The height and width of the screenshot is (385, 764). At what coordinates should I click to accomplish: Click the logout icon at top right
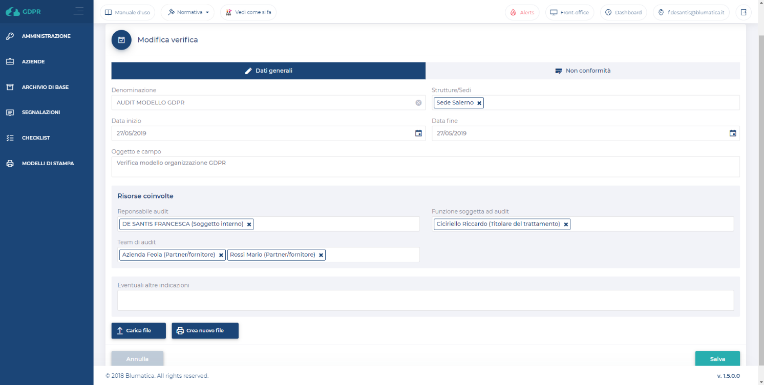pos(744,12)
